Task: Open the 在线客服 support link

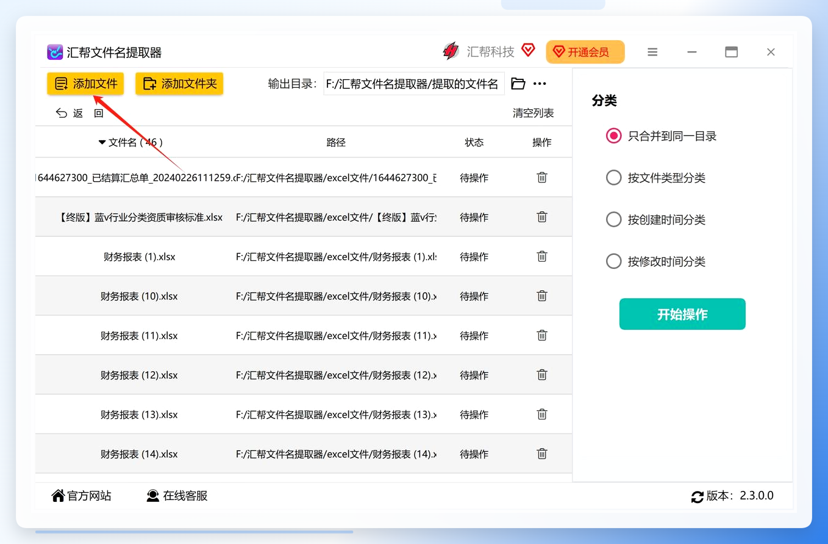Action: pyautogui.click(x=177, y=496)
